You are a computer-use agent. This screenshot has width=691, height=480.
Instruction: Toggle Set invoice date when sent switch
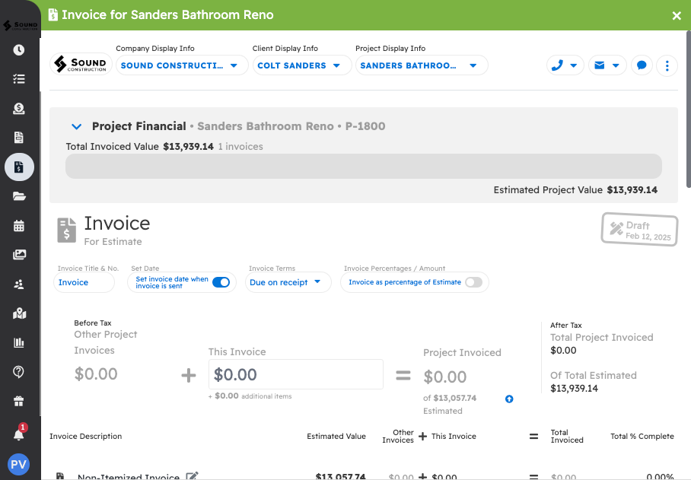click(x=221, y=282)
